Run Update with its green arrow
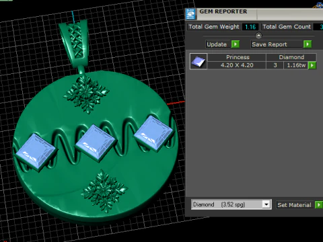 tap(236, 44)
